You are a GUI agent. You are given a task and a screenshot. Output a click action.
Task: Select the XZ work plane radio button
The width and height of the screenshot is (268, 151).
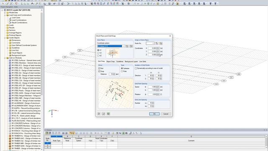[x=98, y=55]
